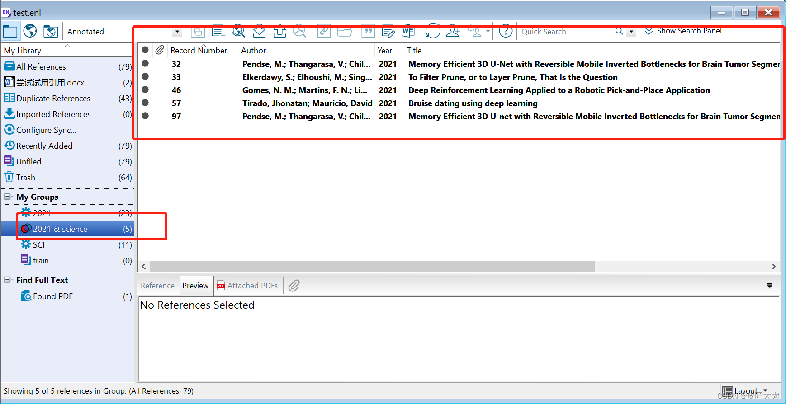Viewport: 786px width, 404px height.
Task: Click the Share Library person-plus icon
Action: tap(453, 31)
